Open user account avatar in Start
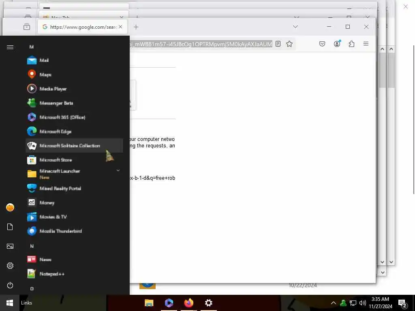 click(x=10, y=207)
